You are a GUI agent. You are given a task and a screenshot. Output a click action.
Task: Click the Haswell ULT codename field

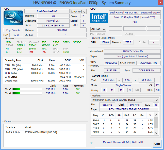click(53, 21)
